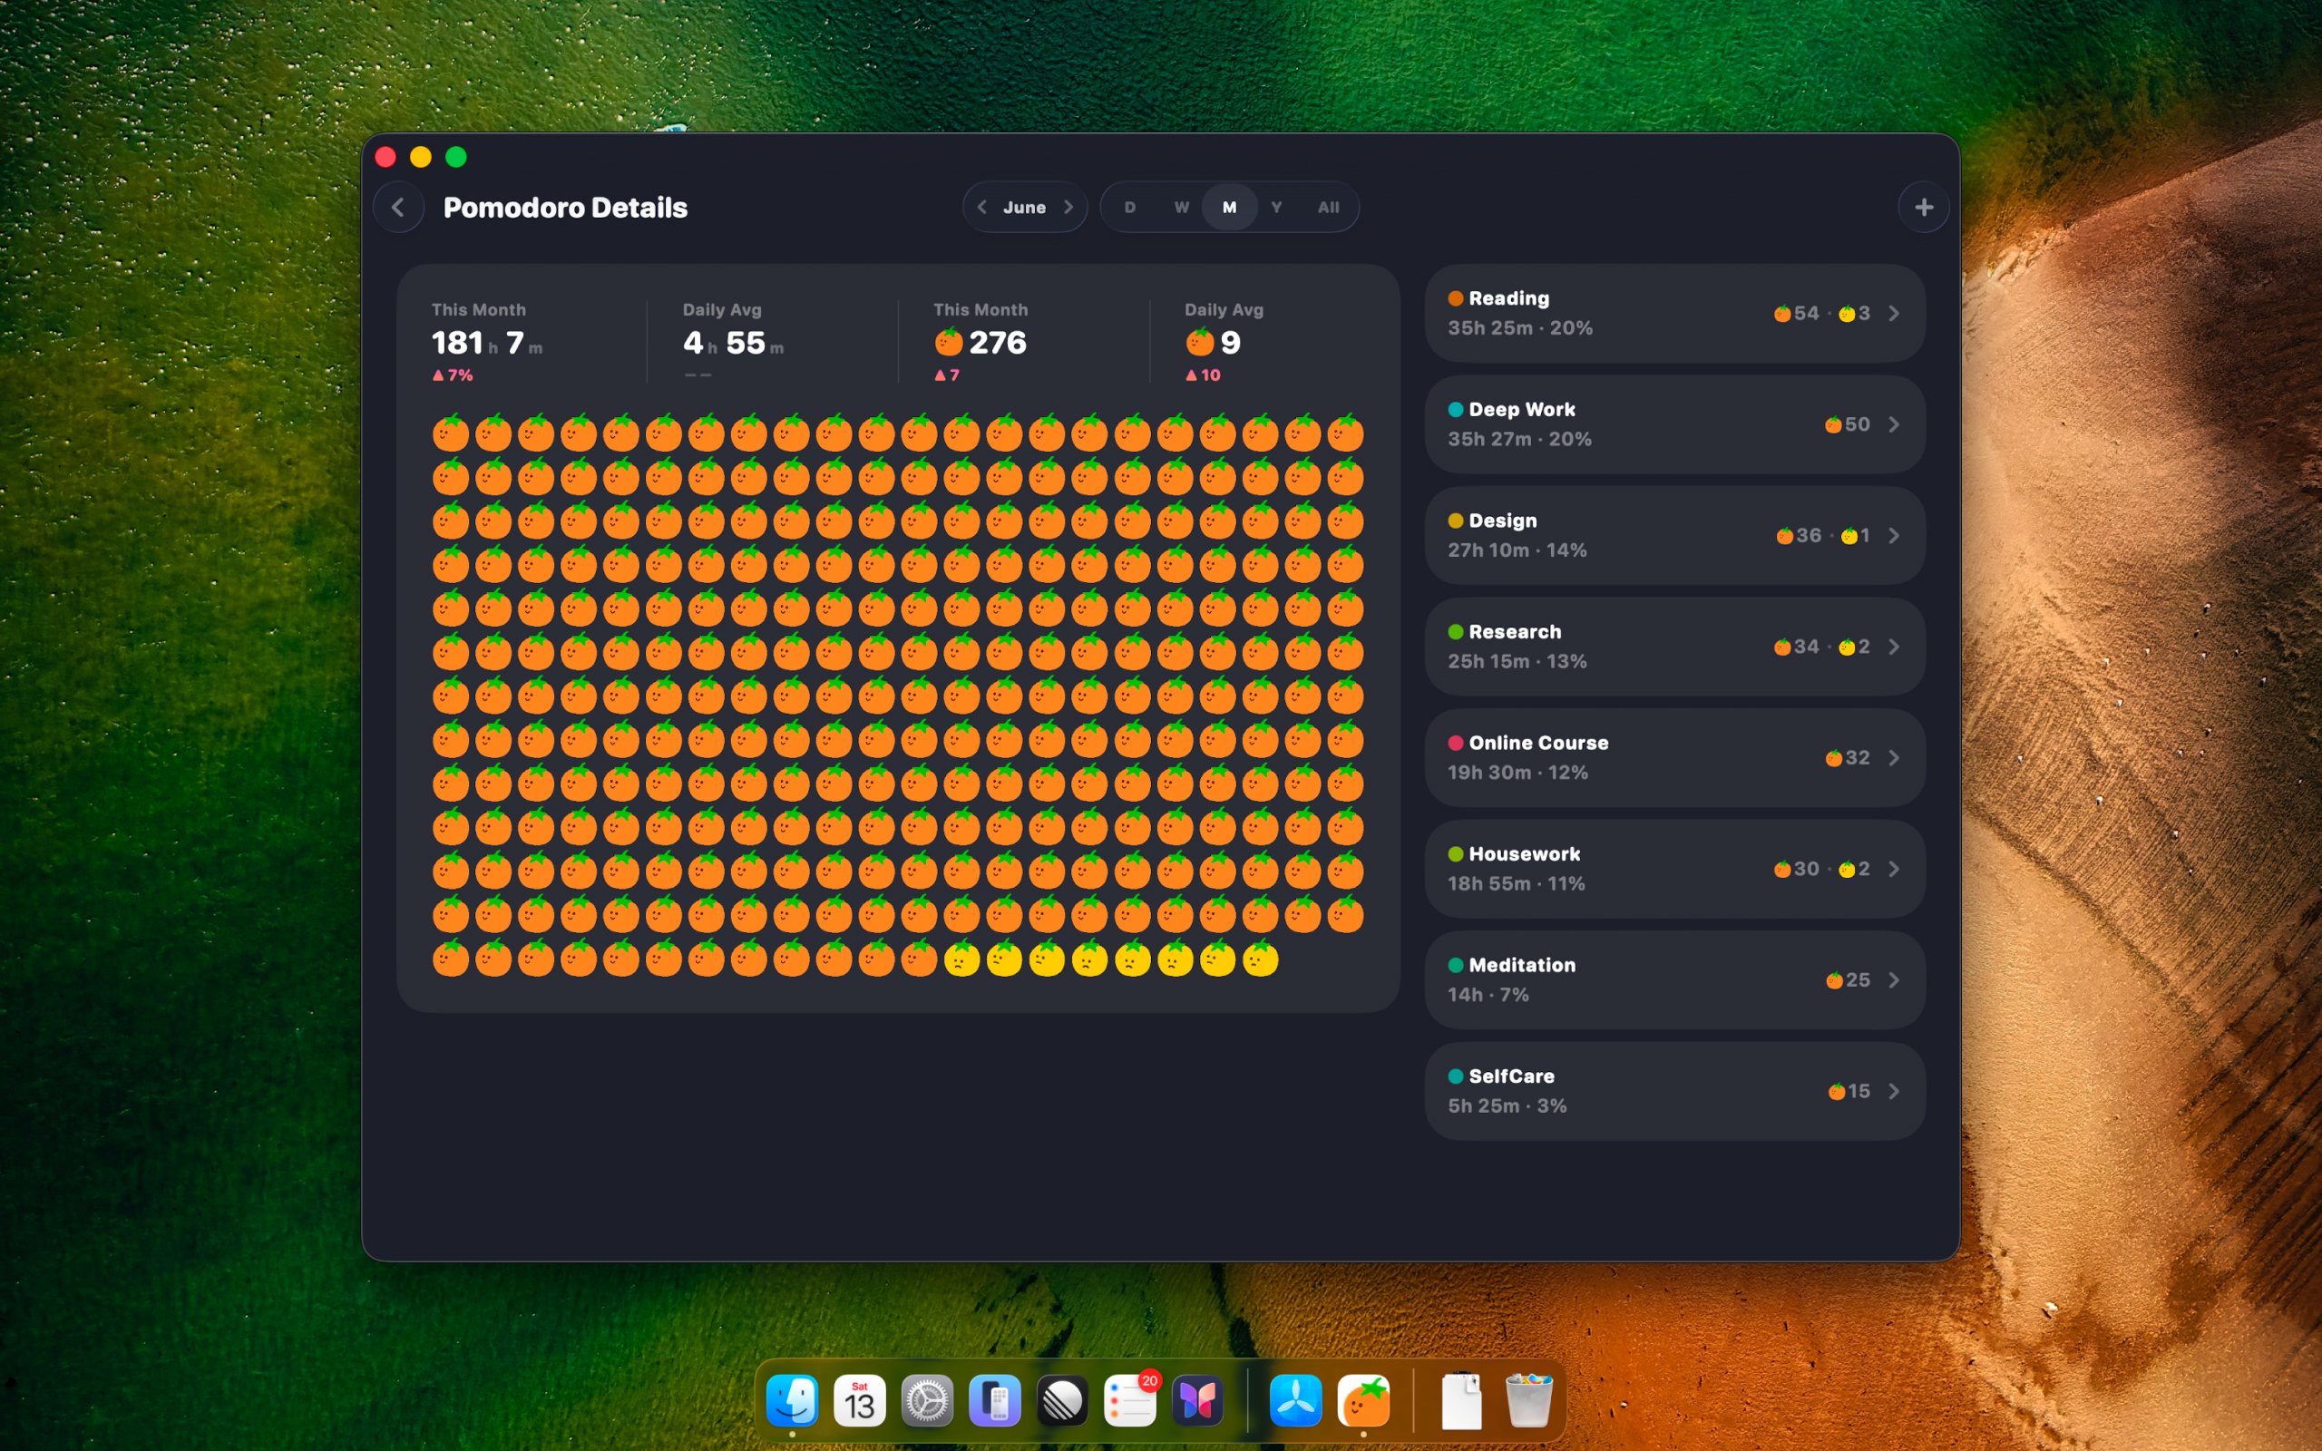Open System Settings from the dock
The image size is (2322, 1451).
tap(927, 1401)
